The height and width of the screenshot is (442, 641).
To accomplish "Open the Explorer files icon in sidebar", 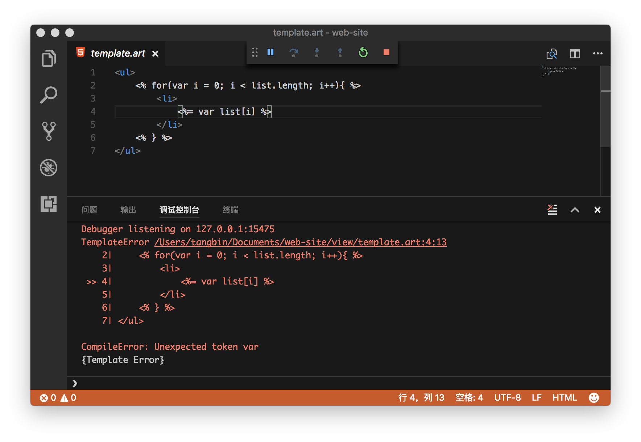I will pyautogui.click(x=49, y=58).
